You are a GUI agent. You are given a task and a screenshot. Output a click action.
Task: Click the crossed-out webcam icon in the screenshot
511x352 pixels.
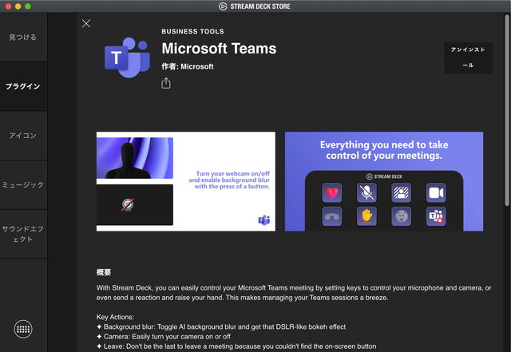128,204
